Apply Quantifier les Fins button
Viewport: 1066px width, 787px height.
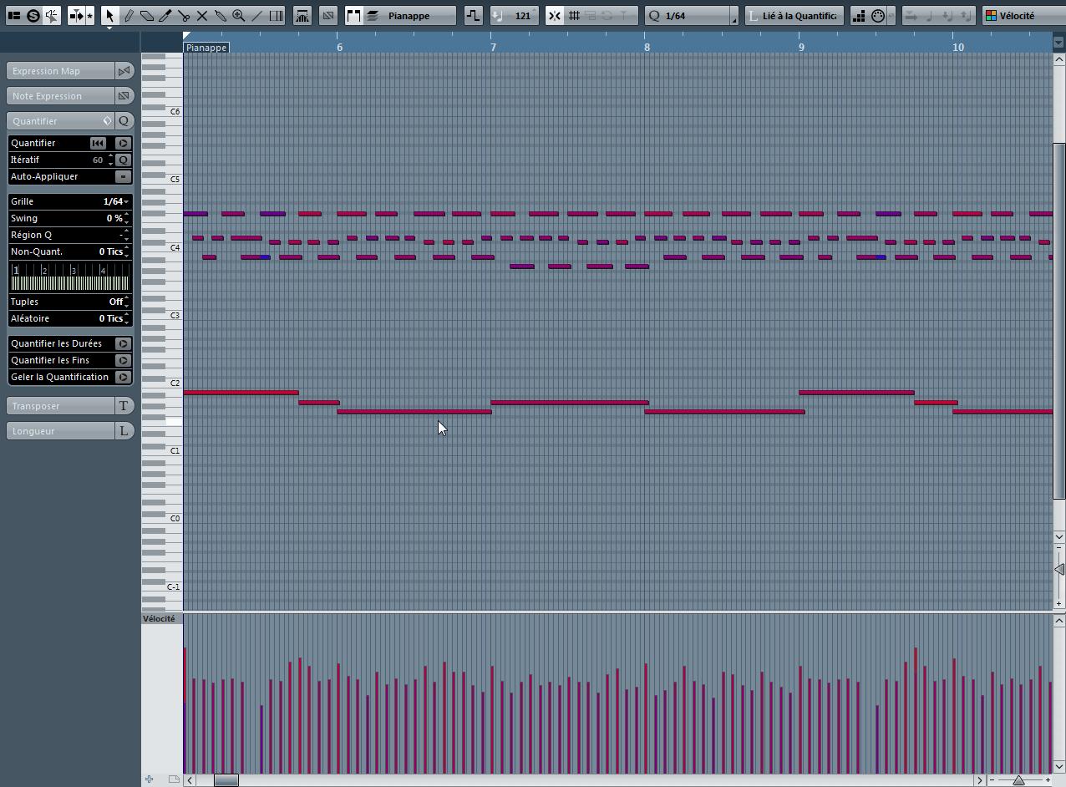(123, 360)
